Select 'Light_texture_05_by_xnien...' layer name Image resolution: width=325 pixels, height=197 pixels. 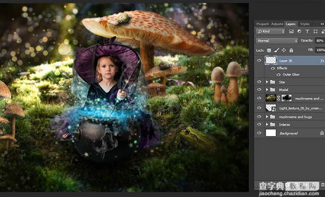click(300, 108)
